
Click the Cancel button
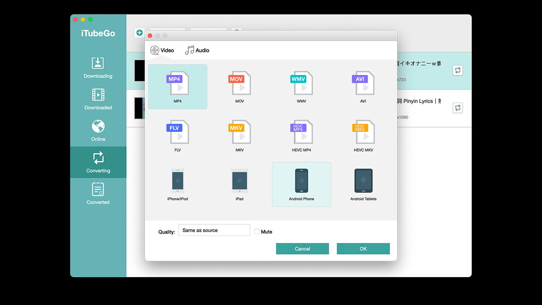pyautogui.click(x=302, y=249)
